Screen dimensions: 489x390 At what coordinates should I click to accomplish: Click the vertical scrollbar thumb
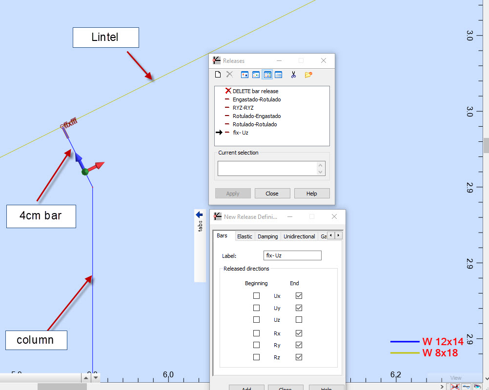click(x=486, y=145)
